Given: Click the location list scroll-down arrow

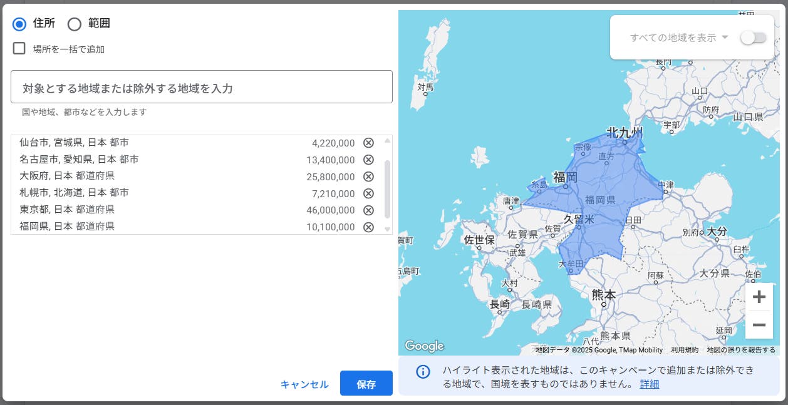Looking at the screenshot, I should (387, 230).
